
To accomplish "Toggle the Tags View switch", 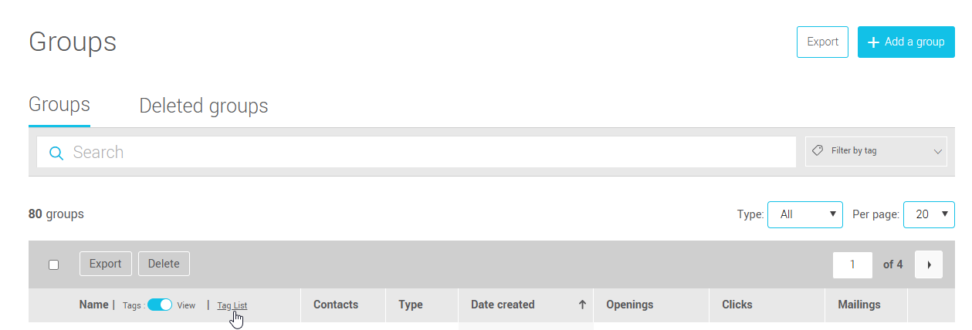I will 160,305.
